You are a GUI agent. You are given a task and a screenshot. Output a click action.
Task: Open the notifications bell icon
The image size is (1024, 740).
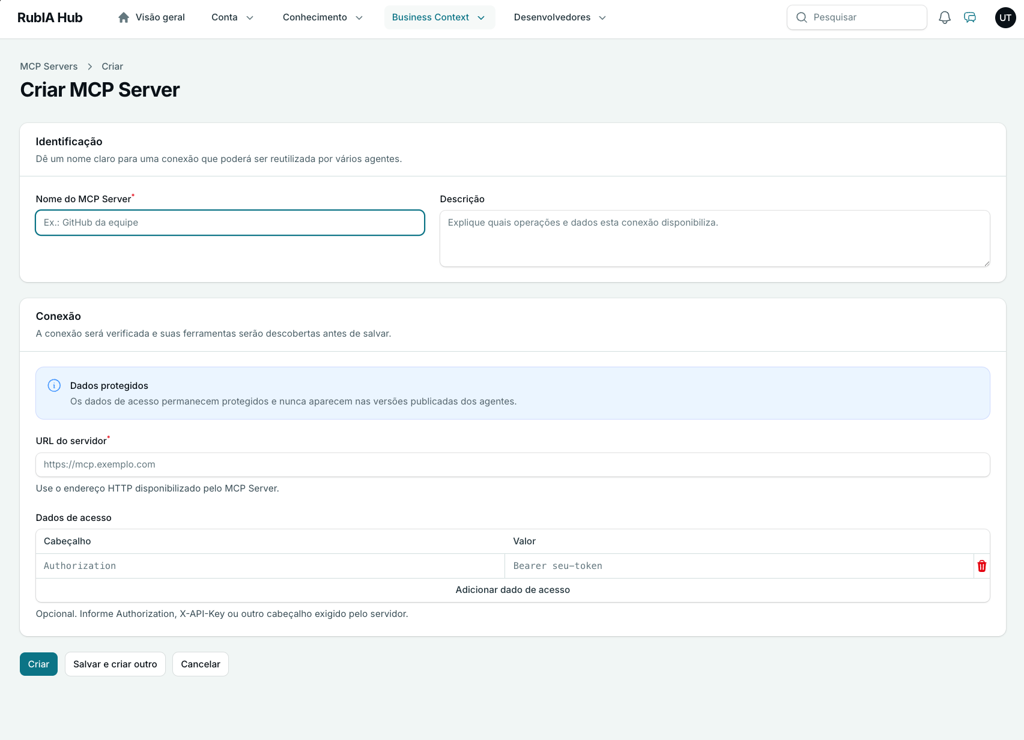pyautogui.click(x=945, y=17)
